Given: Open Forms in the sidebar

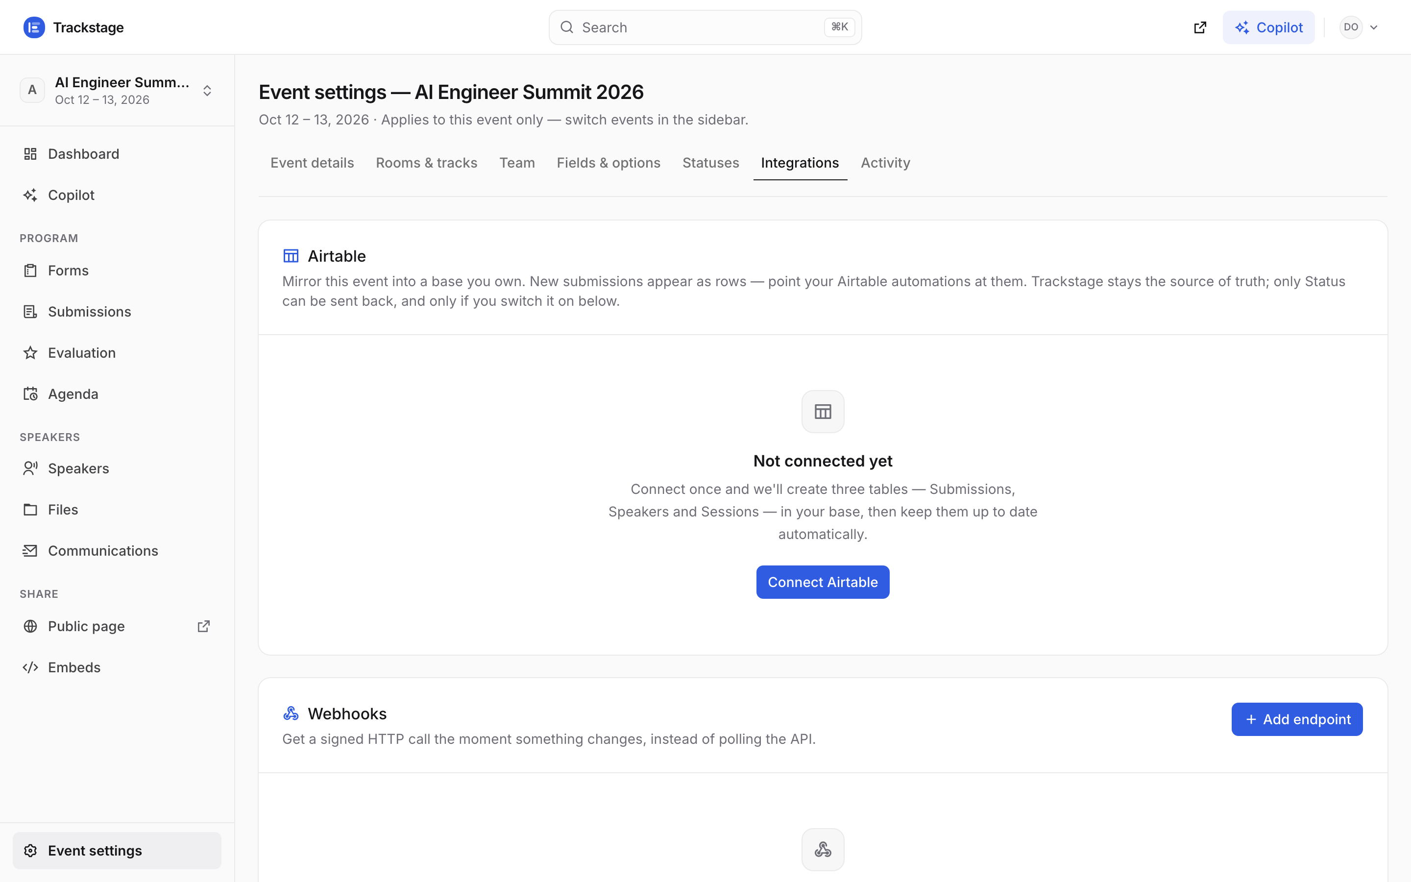Looking at the screenshot, I should [x=117, y=270].
